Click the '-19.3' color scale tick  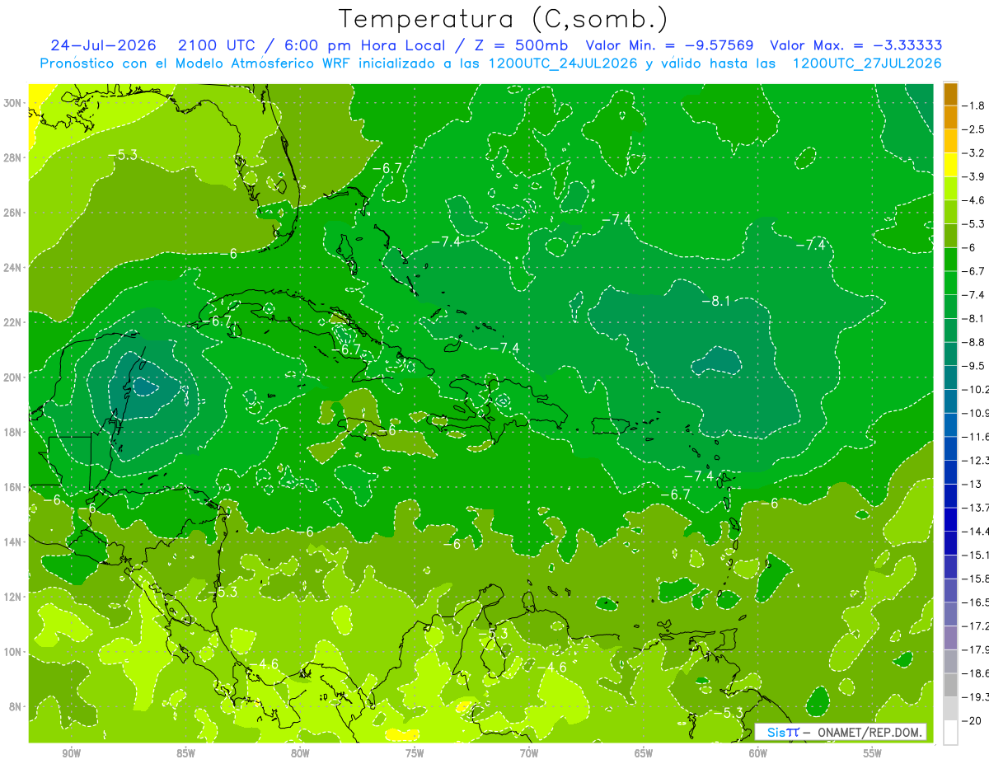tap(977, 696)
